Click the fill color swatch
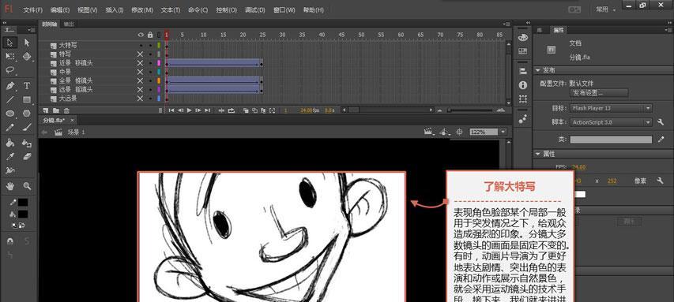 23,214
